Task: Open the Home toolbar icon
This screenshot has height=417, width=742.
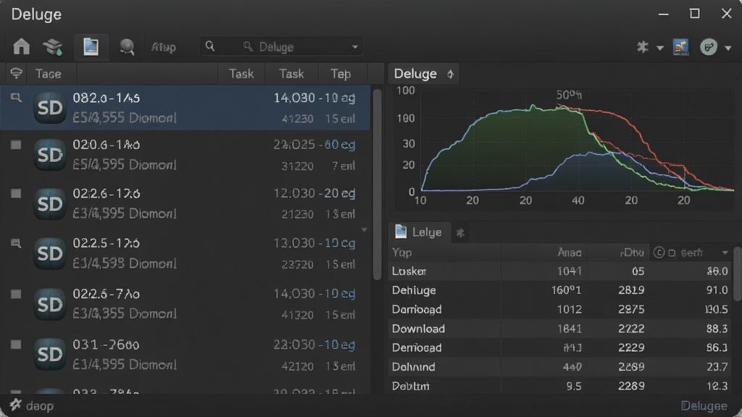Action: [x=21, y=47]
